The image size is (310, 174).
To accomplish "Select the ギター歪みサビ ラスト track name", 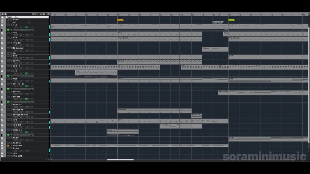I will coord(20,115).
